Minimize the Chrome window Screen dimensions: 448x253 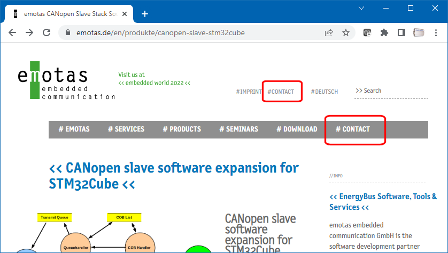[386, 8]
